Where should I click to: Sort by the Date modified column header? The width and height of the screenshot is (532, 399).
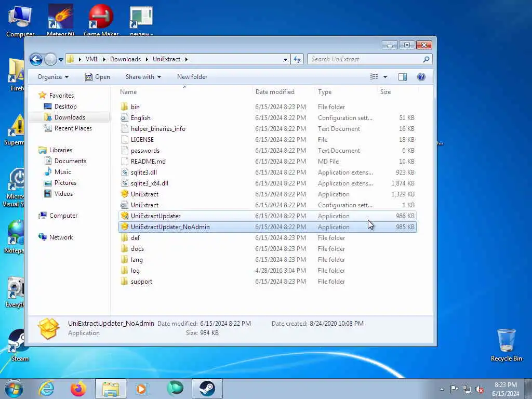coord(275,92)
